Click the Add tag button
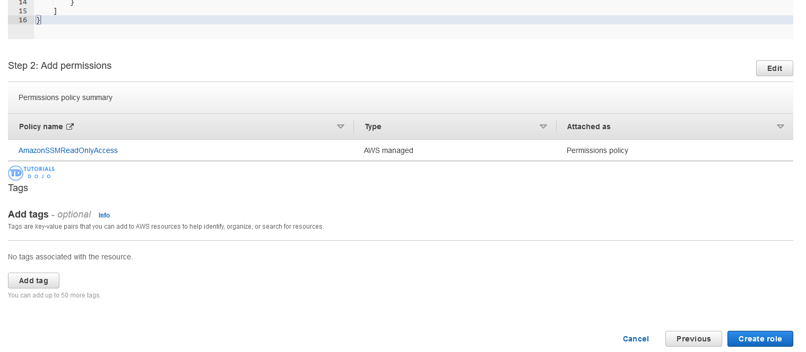 point(33,281)
